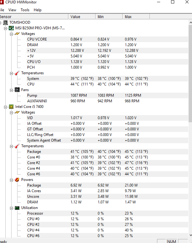Viewport: 192px width, 243px height.
Task: Collapse the Intel Core i5 7400 node
Action: click(x=5, y=107)
